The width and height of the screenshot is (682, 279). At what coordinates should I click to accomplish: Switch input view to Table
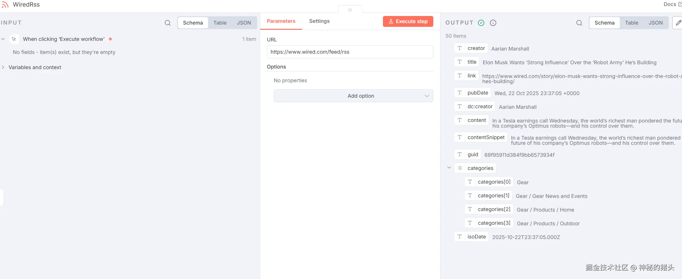pos(220,23)
